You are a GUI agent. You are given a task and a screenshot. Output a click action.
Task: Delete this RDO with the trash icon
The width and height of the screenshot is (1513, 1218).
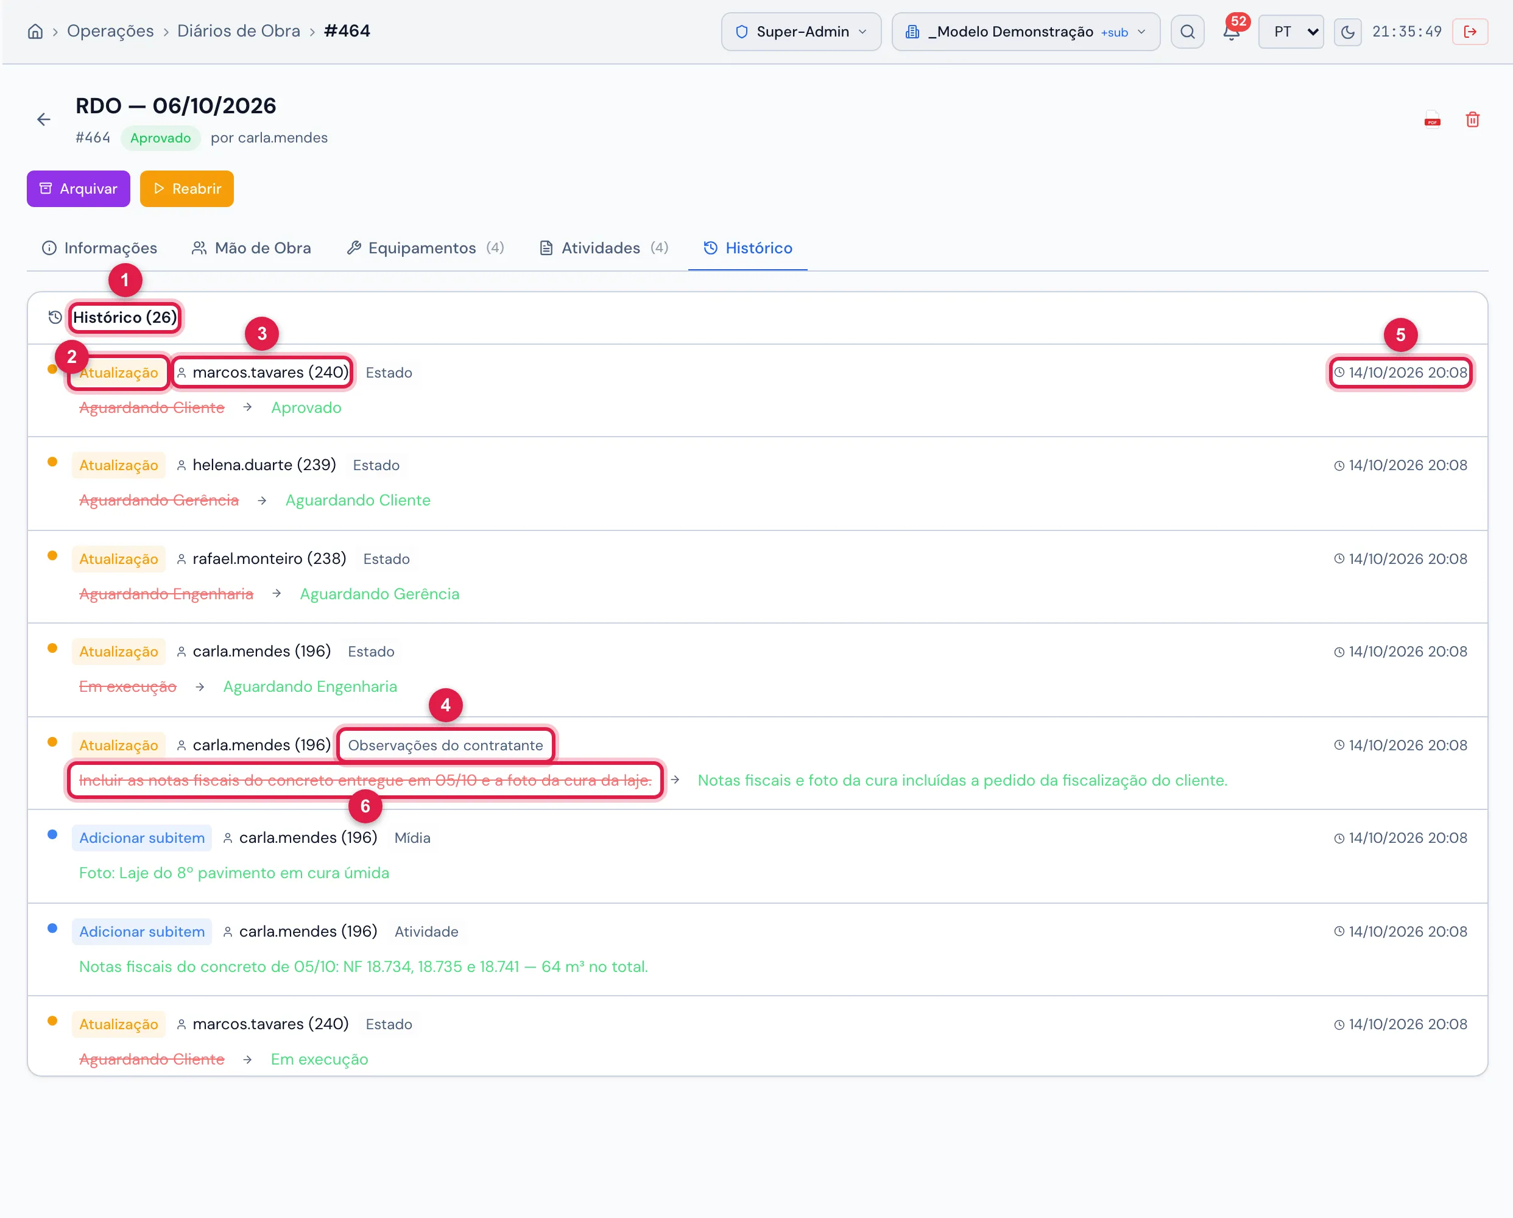pyautogui.click(x=1472, y=119)
